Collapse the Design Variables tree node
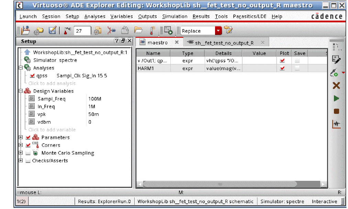Viewport: 348px width, 209px height. point(21,91)
